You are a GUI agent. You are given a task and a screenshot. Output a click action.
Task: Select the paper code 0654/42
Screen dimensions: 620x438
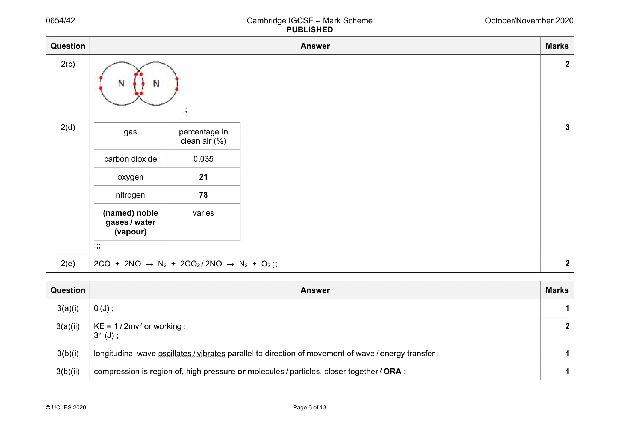[60, 20]
